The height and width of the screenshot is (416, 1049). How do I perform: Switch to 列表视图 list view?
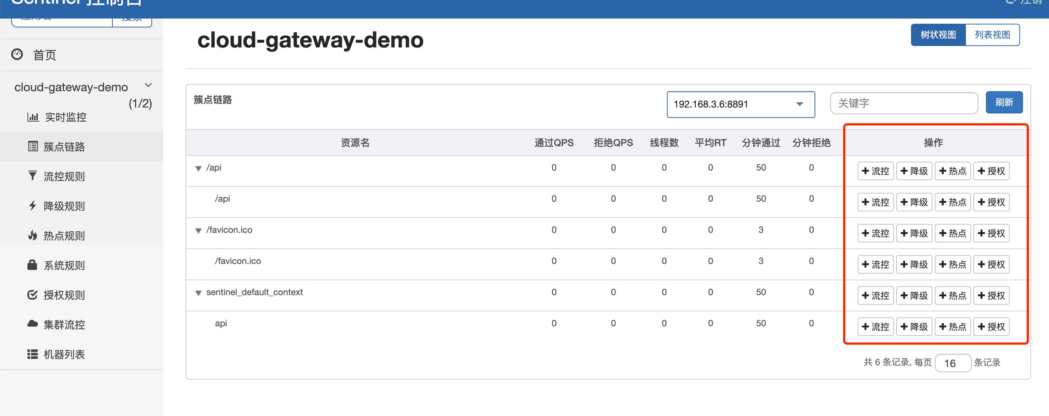click(992, 35)
